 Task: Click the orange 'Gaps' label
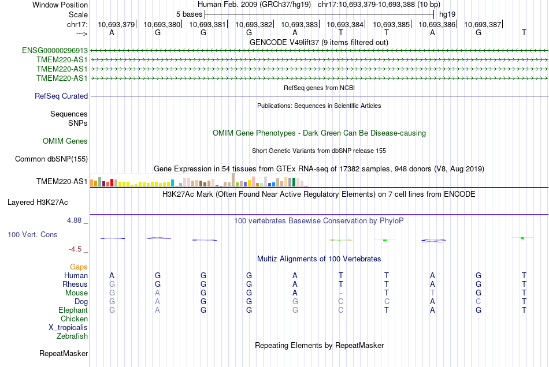coord(79,267)
